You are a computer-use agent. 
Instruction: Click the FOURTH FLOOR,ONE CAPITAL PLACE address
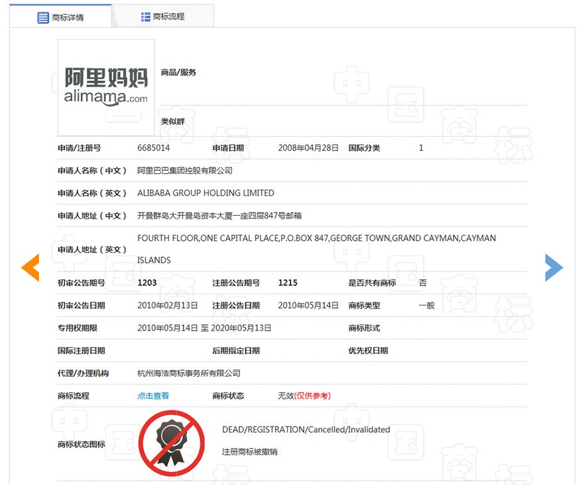coord(317,249)
